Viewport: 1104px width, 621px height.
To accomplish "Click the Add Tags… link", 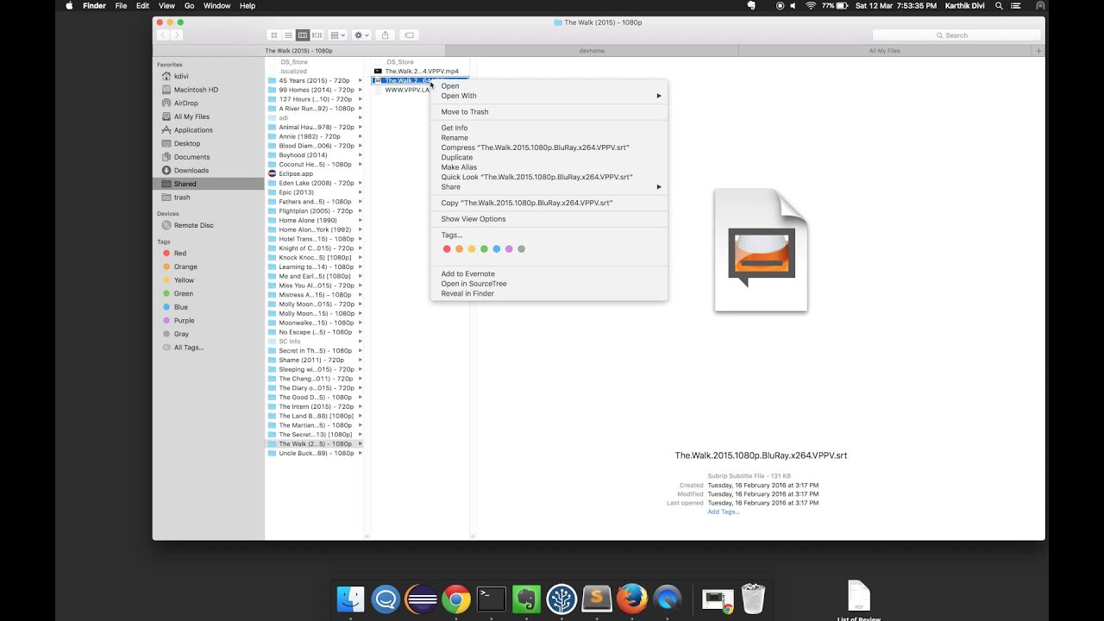I will point(724,511).
